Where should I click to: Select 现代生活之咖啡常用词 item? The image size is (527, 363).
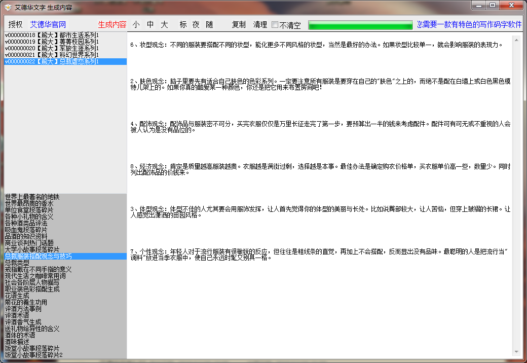tap(65, 276)
